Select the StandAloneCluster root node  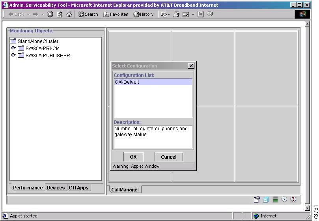pyautogui.click(x=38, y=41)
